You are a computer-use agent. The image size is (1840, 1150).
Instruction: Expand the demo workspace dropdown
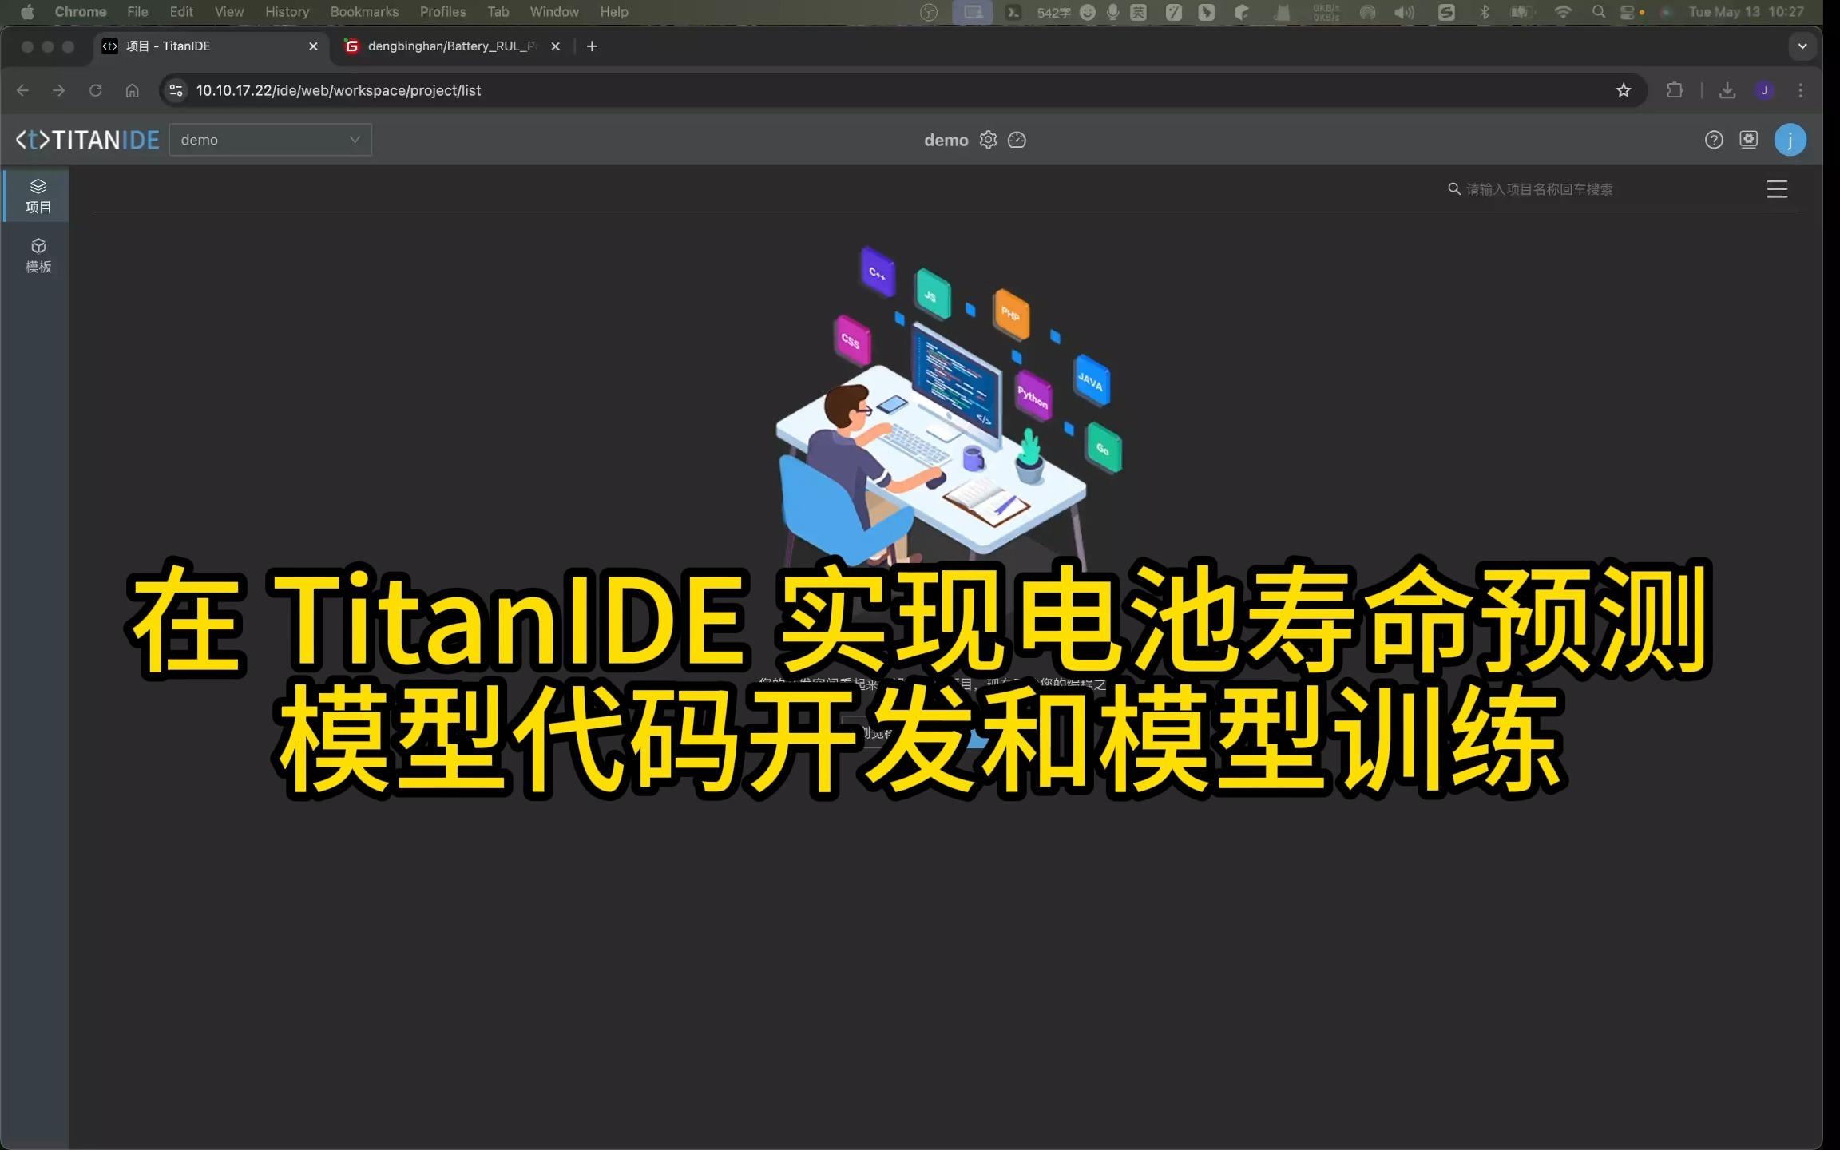click(270, 140)
